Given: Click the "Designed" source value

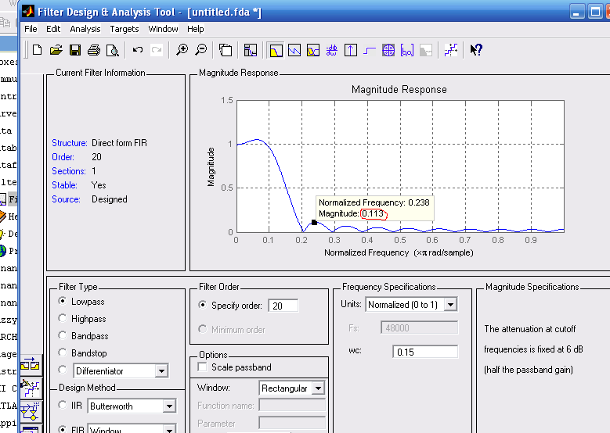Looking at the screenshot, I should pos(110,199).
